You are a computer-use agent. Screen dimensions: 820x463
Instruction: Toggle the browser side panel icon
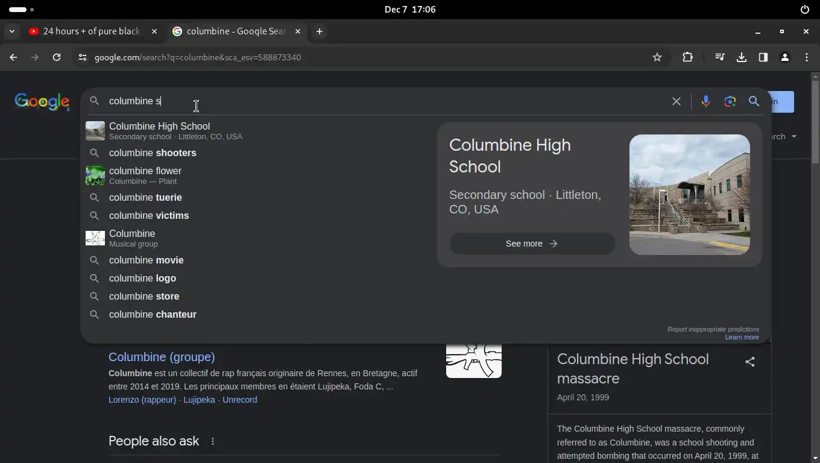(763, 57)
